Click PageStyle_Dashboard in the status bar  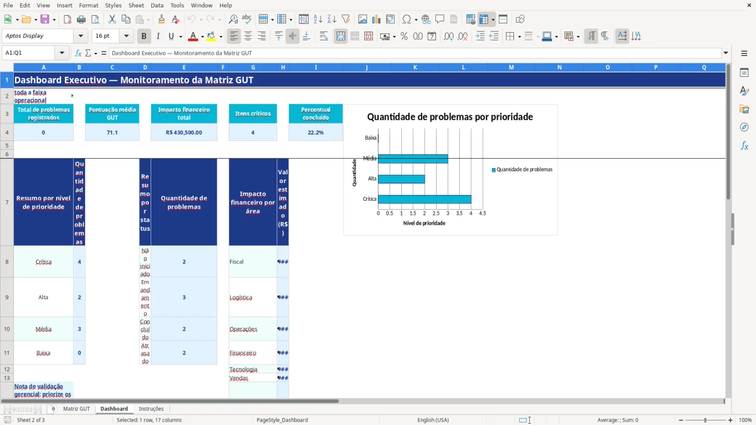click(x=282, y=420)
